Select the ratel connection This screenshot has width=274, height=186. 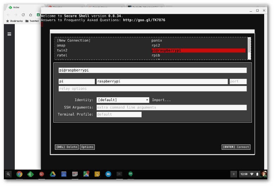62,55
